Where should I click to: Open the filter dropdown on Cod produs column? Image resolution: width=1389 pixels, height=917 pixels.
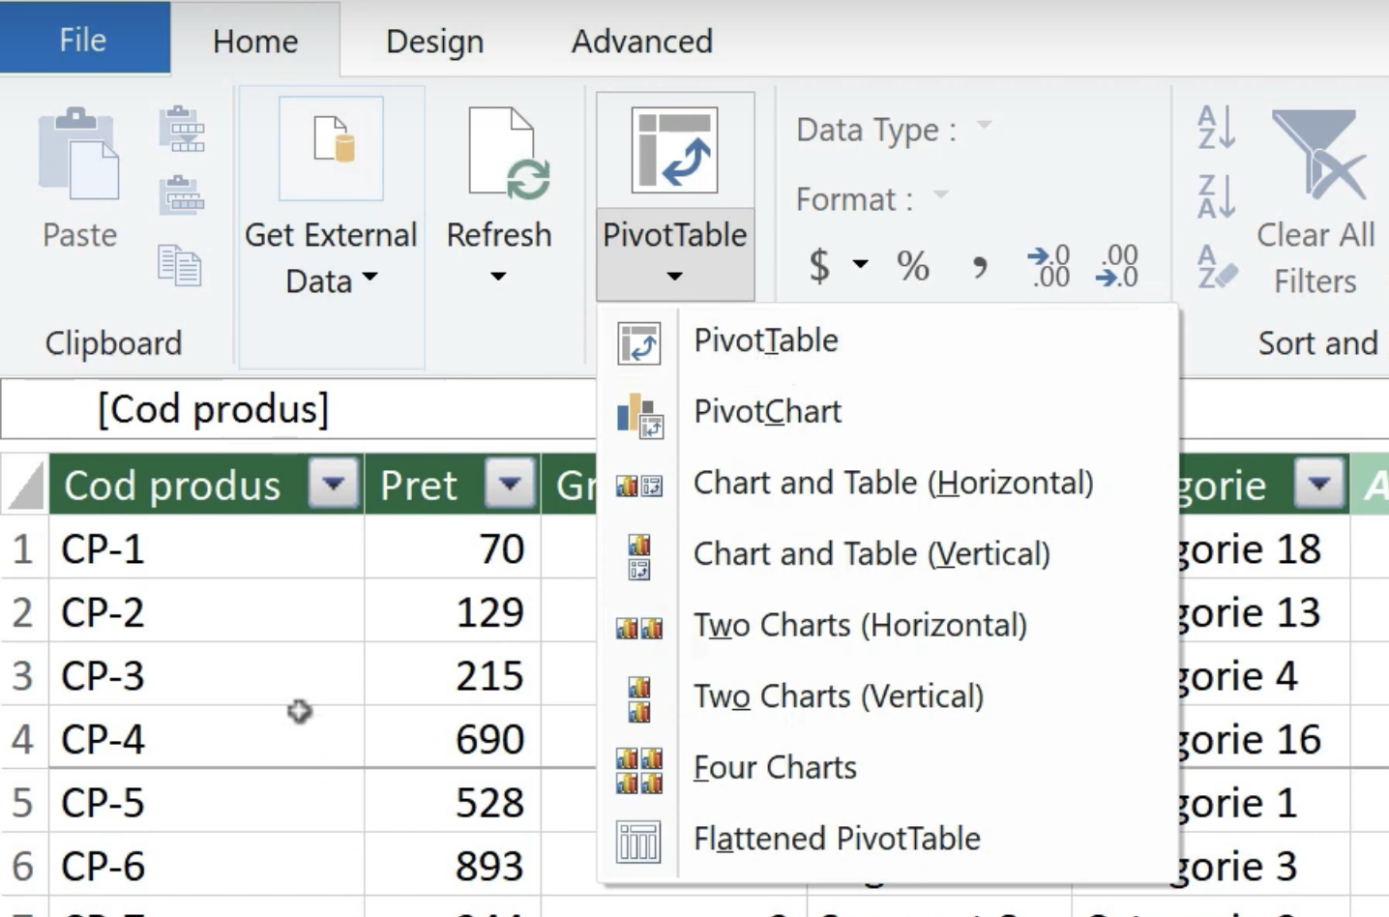334,485
